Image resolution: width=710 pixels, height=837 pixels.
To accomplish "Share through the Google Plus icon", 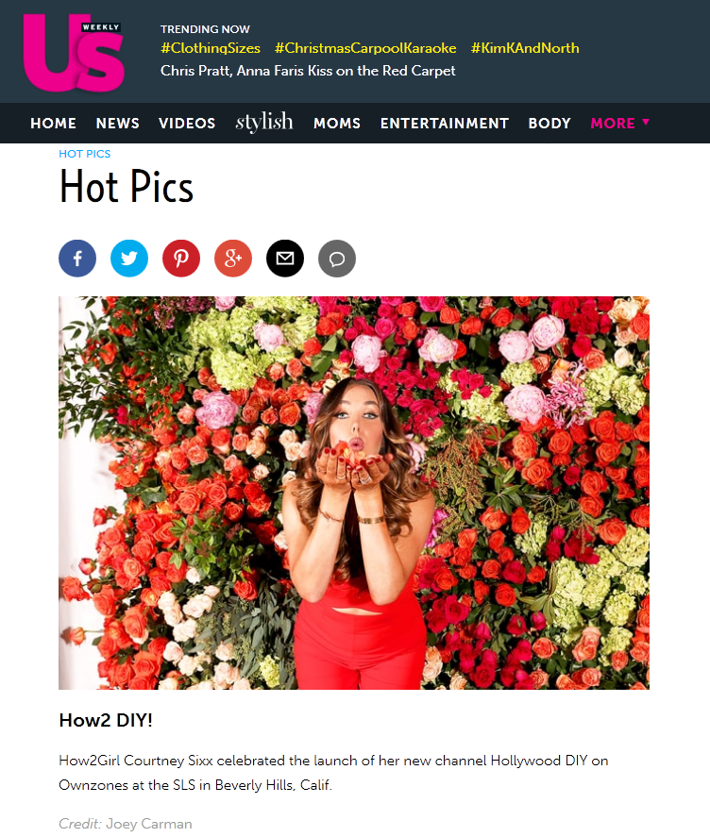I will click(x=233, y=259).
